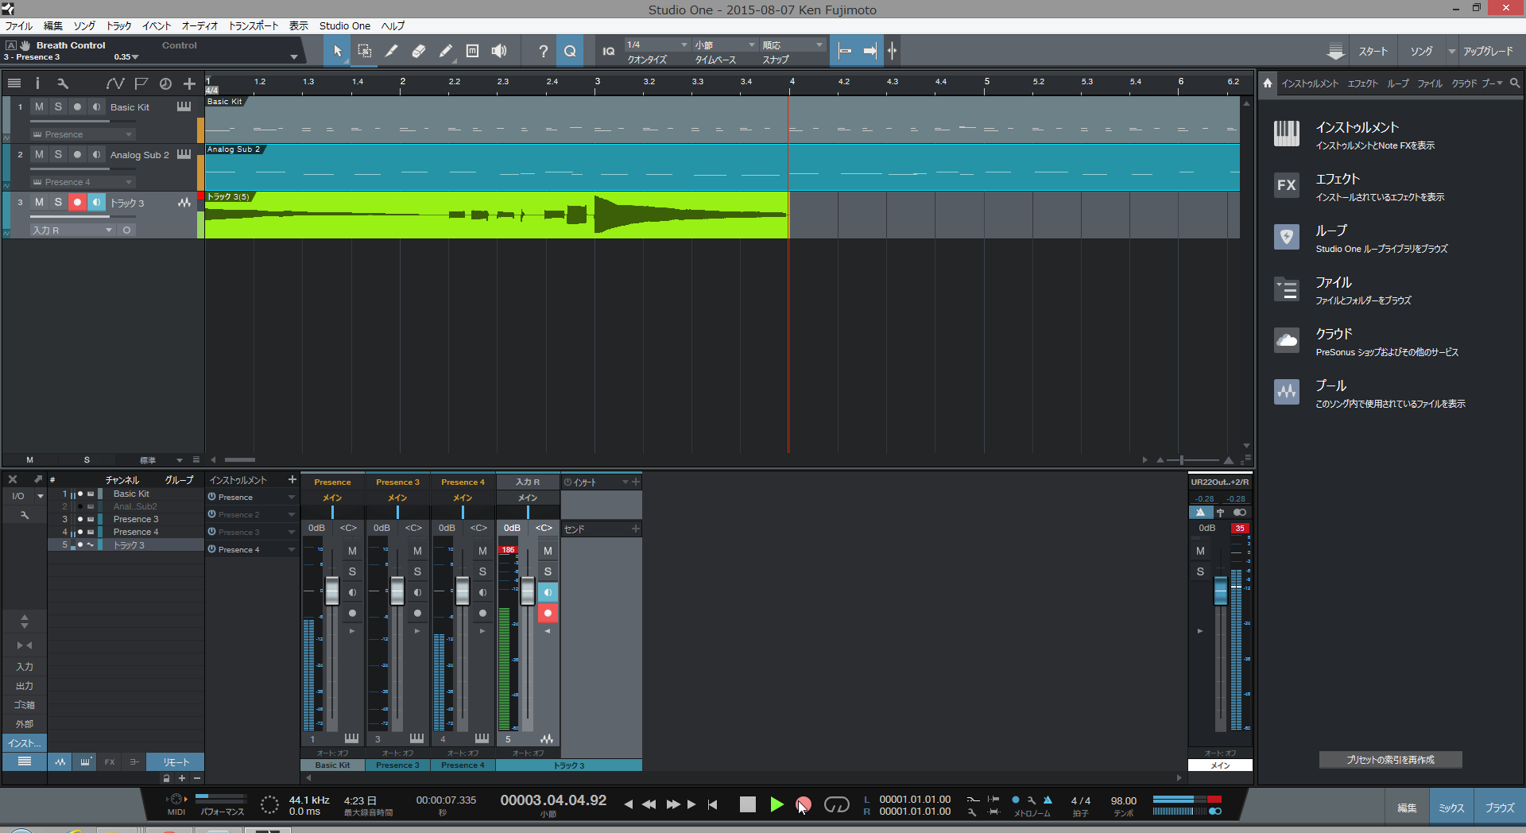Open the Pool waveform icon in browser
Viewport: 1526px width, 833px height.
[x=1287, y=392]
